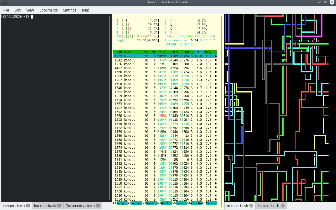Screen dimensions: 336x210
Task: Open the File menu
Action: click(x=6, y=10)
